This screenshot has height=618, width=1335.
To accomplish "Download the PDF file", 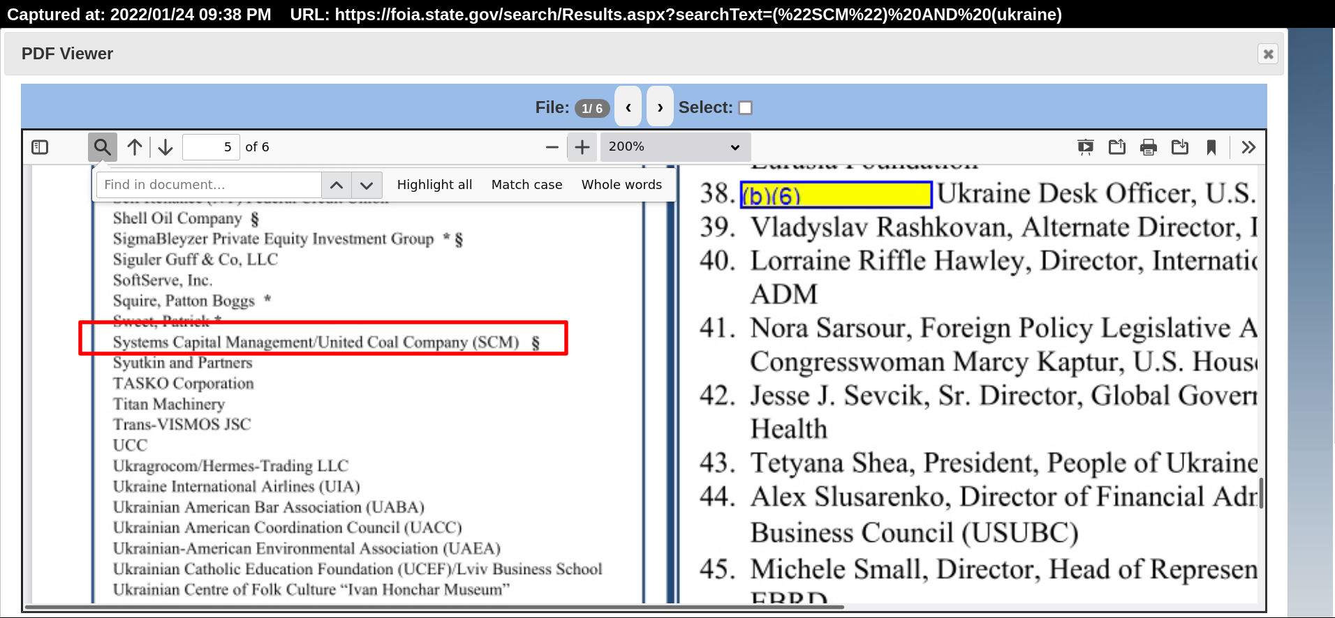I will [x=1180, y=147].
